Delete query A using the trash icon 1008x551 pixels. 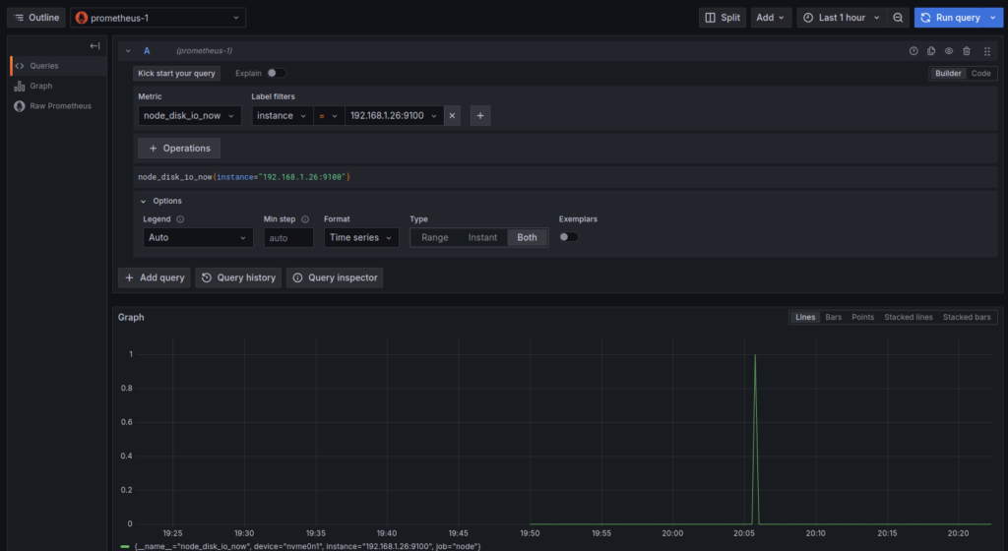[967, 50]
